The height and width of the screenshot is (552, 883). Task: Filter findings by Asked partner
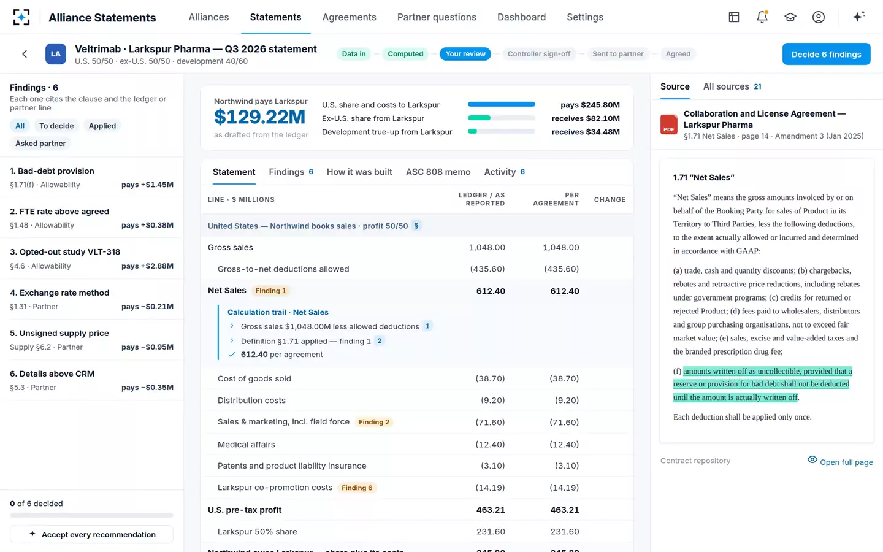40,144
